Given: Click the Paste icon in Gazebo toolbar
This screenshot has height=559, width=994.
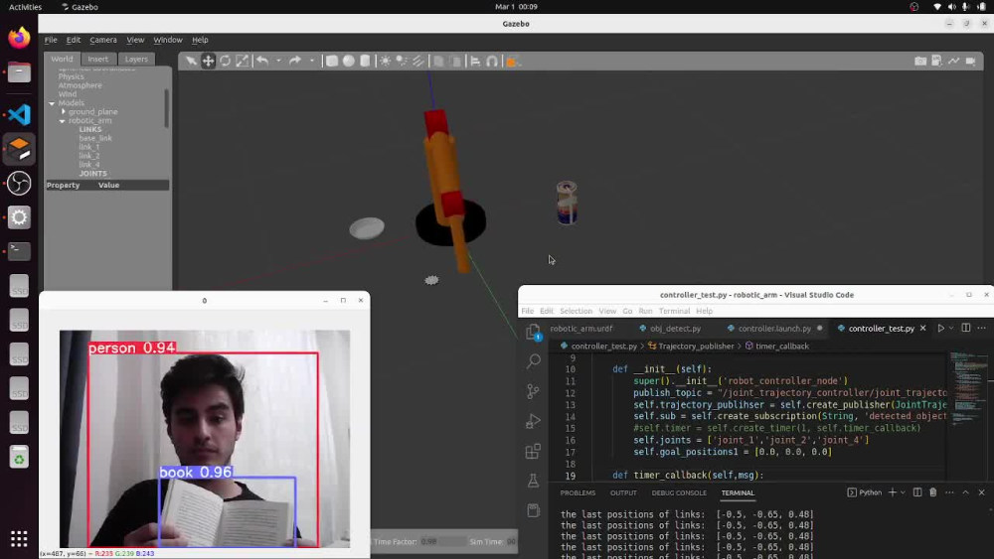Looking at the screenshot, I should coord(455,61).
